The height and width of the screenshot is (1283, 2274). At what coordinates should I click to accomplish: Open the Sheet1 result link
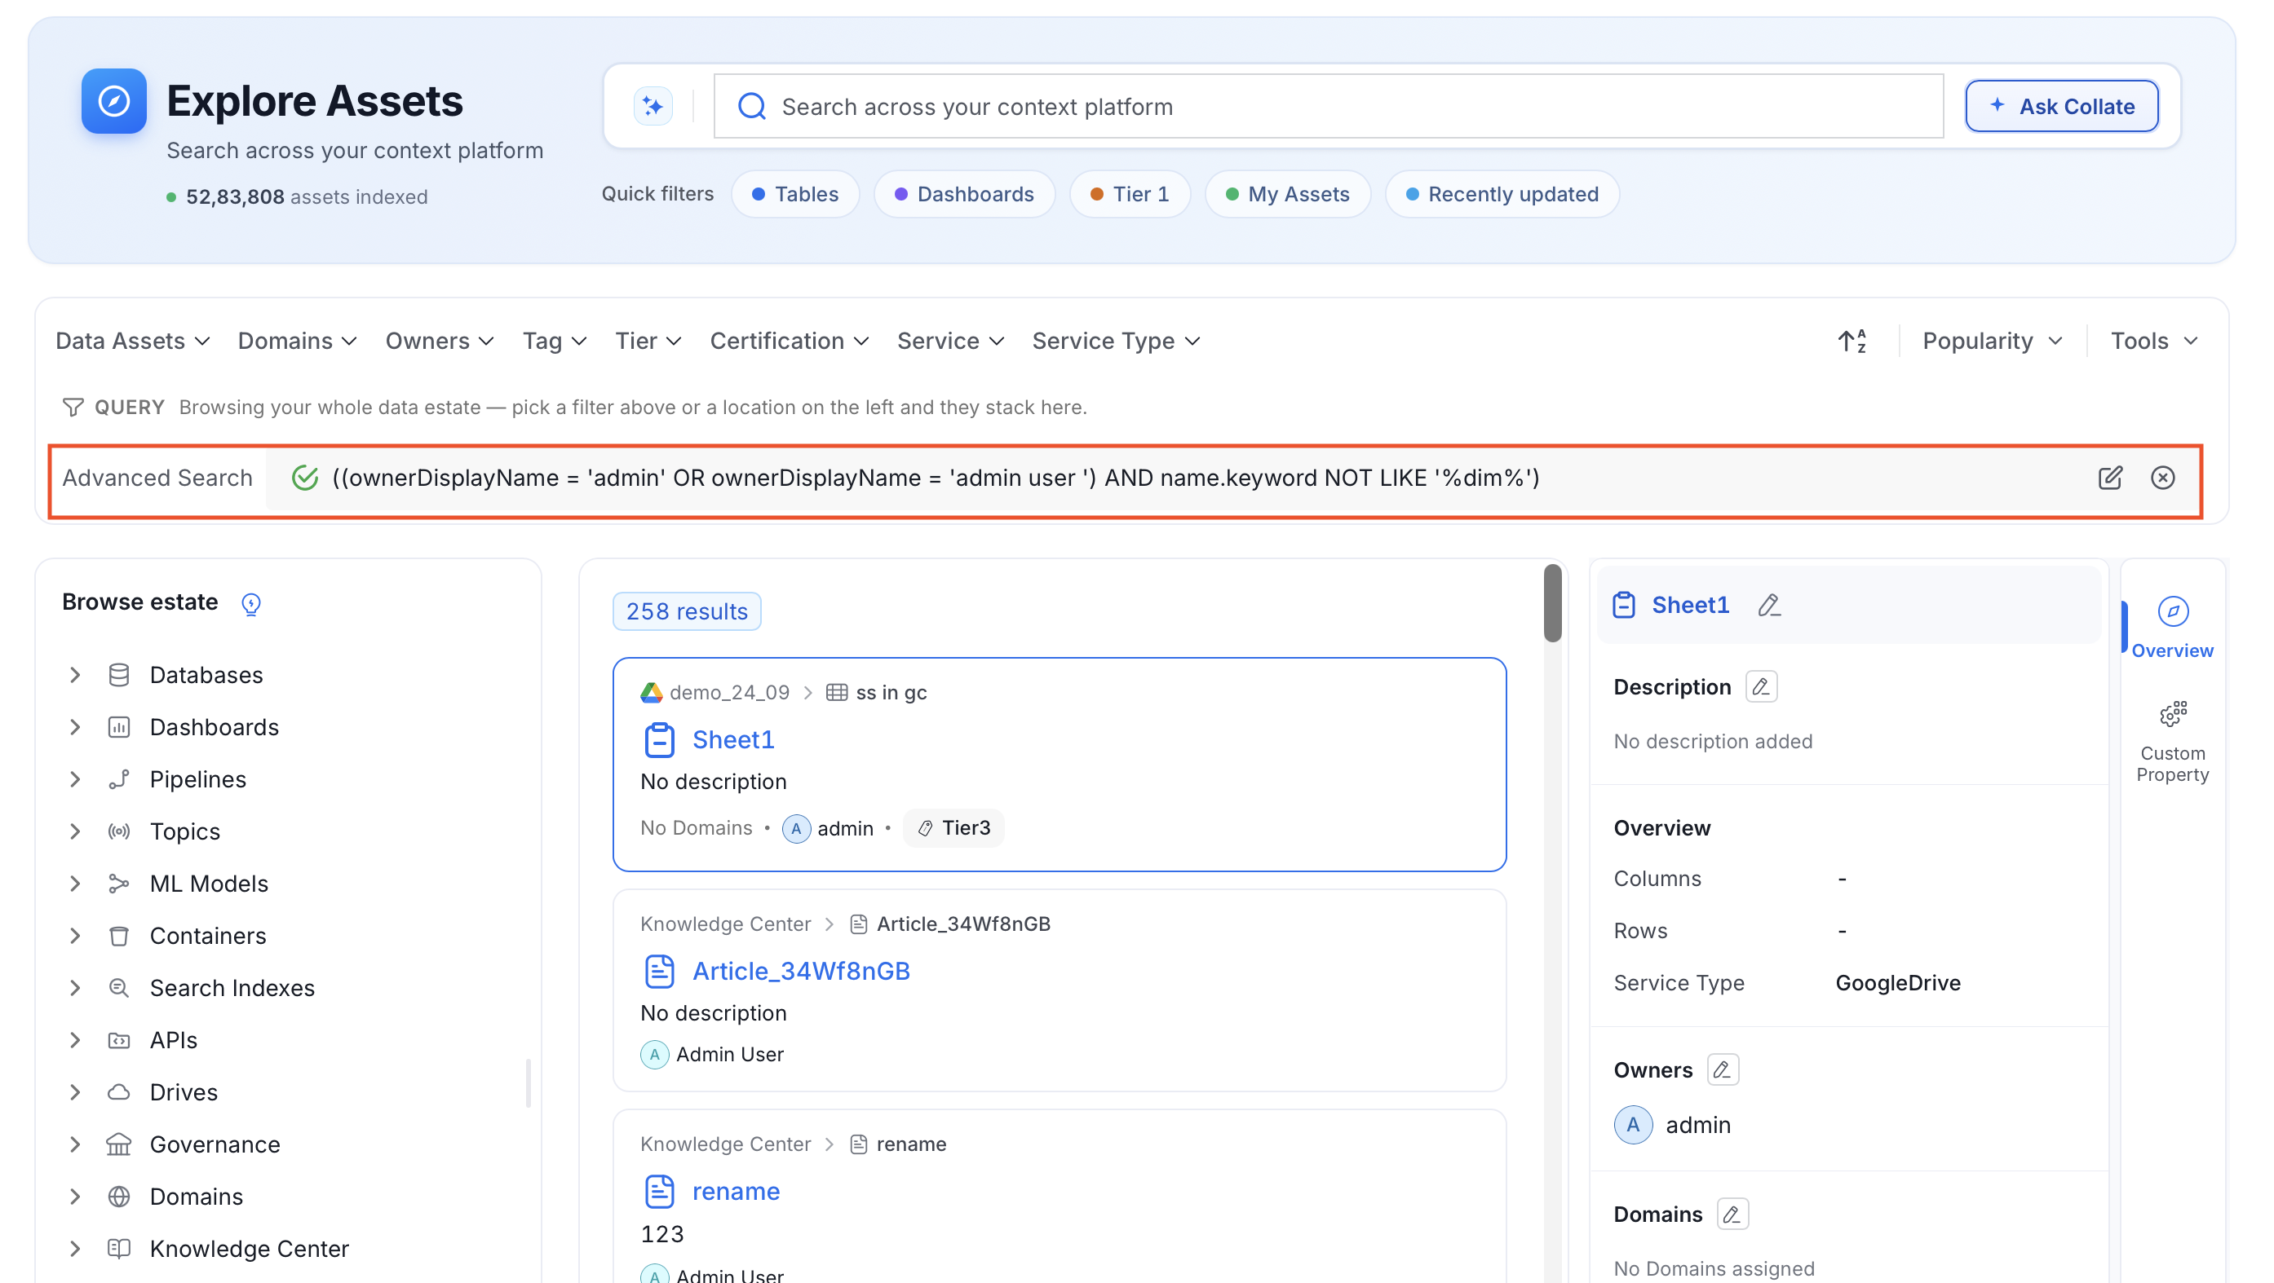coord(732,739)
